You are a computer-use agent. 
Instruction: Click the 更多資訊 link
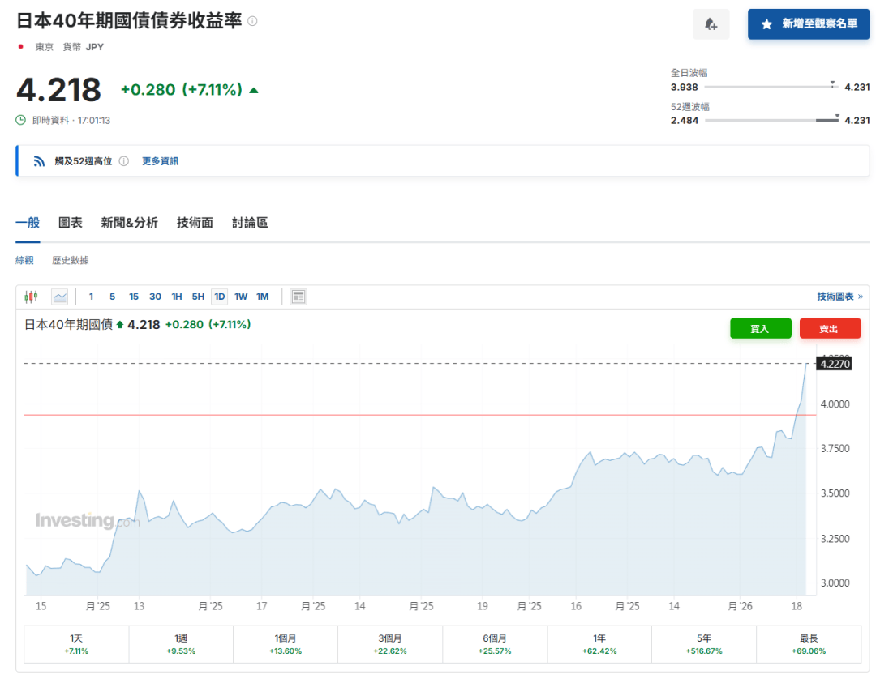[x=160, y=160]
